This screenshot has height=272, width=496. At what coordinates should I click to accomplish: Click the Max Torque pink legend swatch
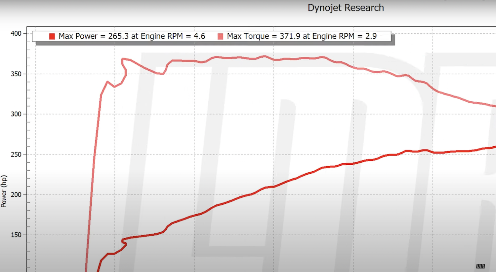click(x=221, y=36)
